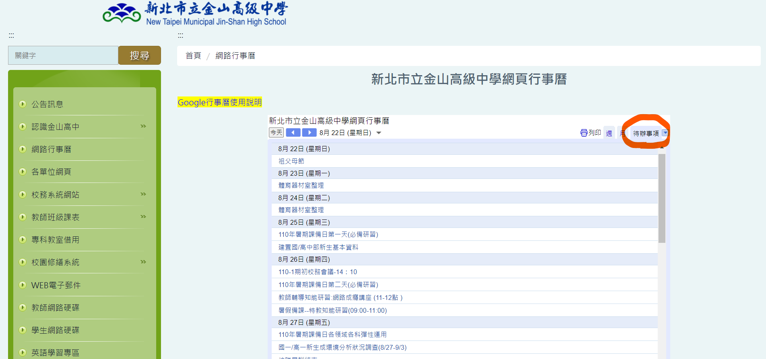Click 網路行事曆 in the breadcrumb
Image resolution: width=766 pixels, height=359 pixels.
235,55
